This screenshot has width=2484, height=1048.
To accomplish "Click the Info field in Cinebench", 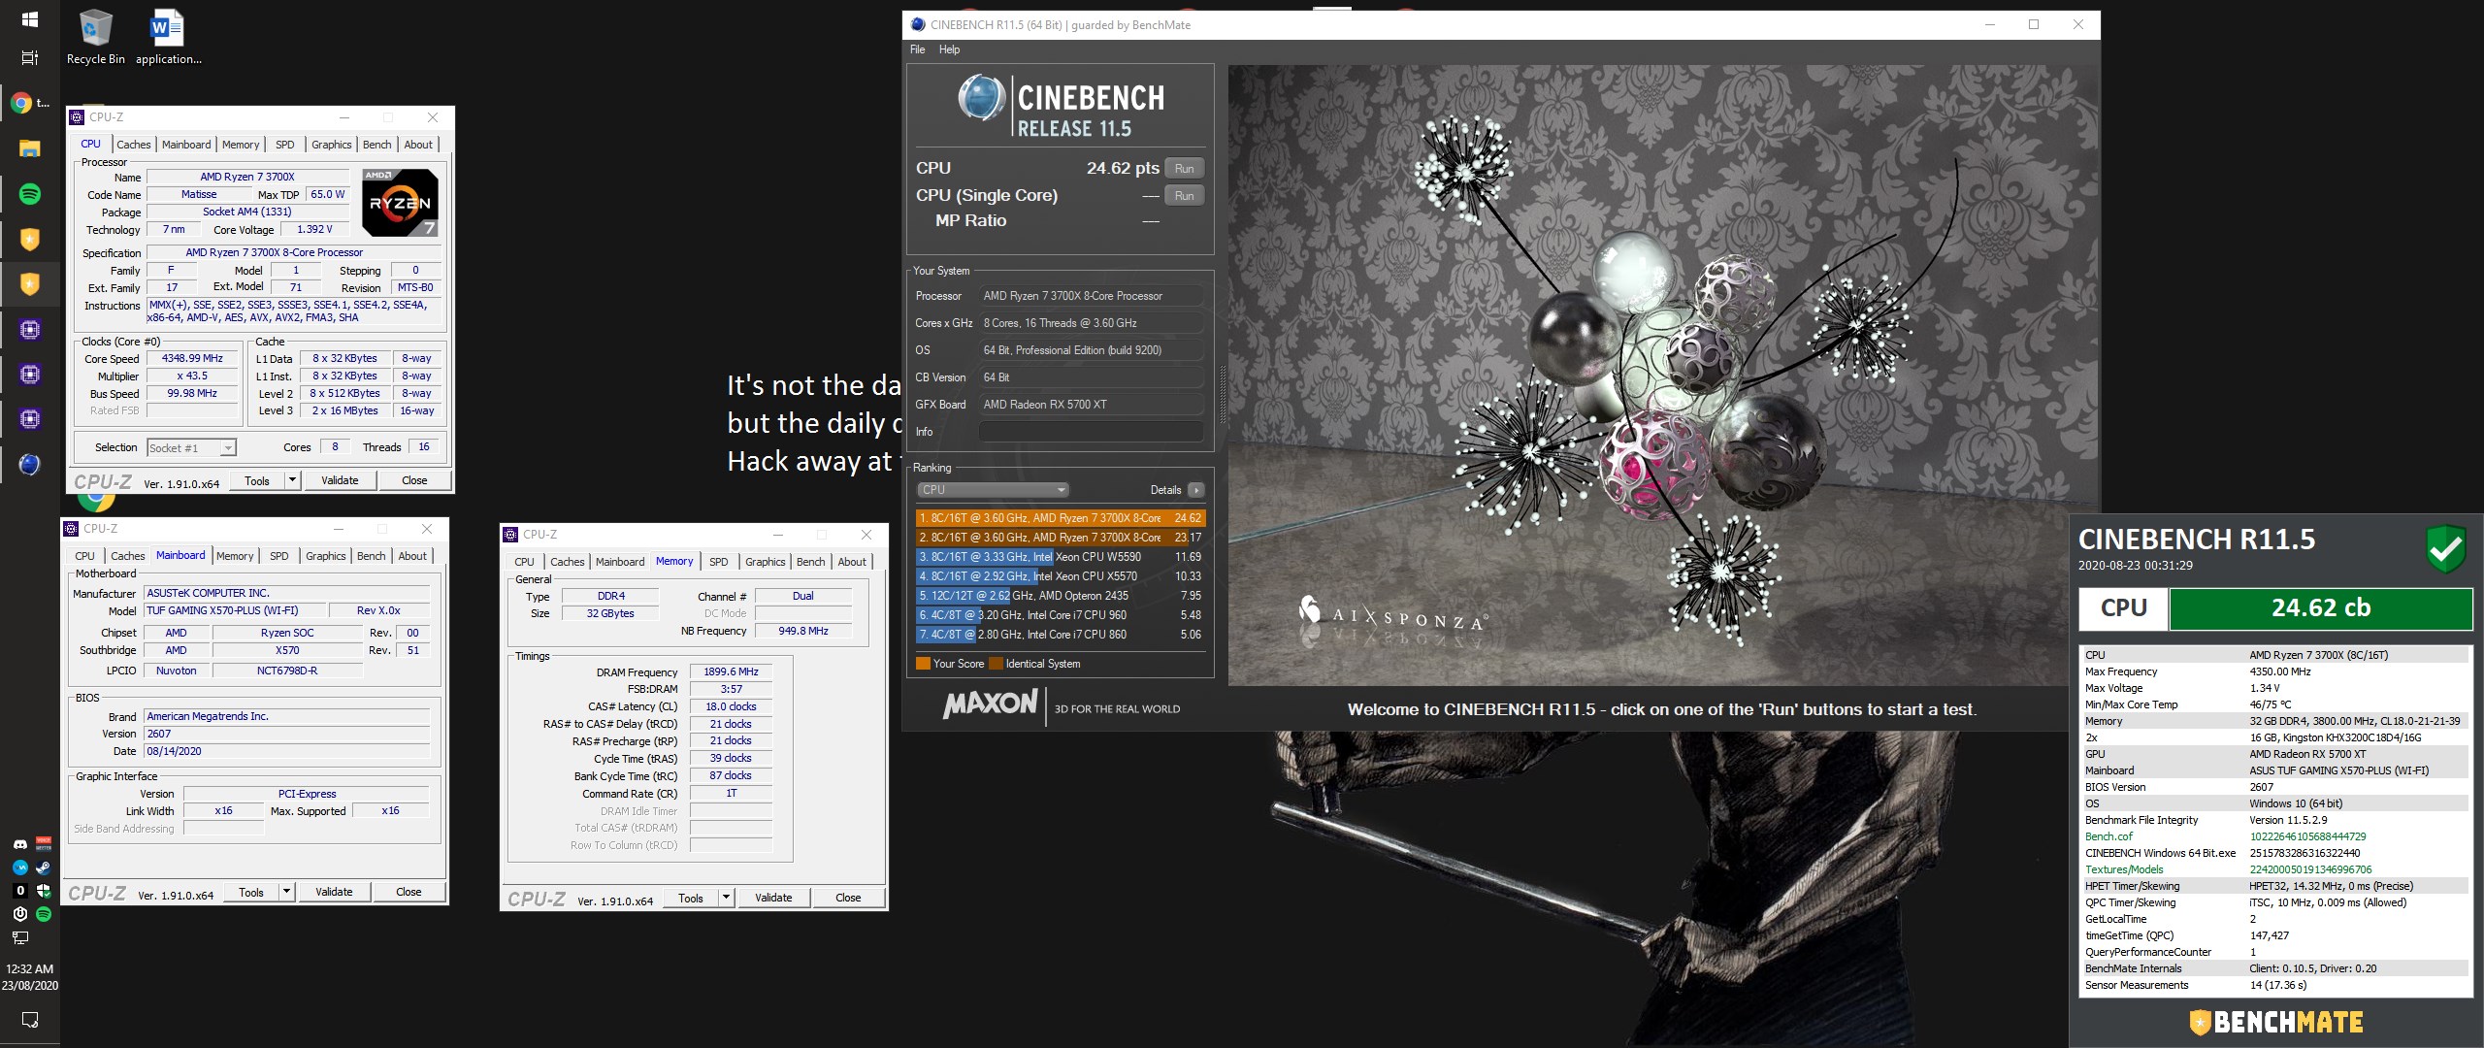I will click(x=1091, y=432).
